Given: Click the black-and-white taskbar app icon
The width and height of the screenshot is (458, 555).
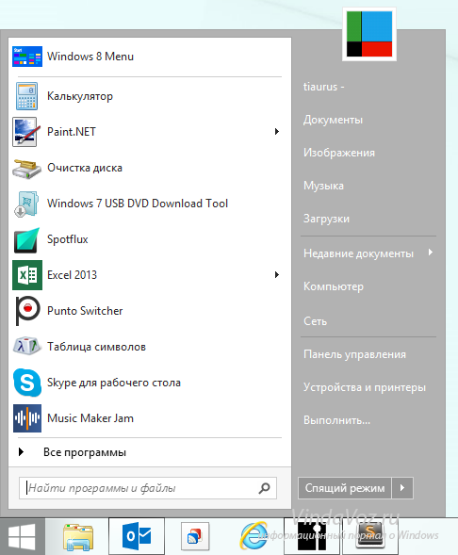Looking at the screenshot, I should (313, 536).
